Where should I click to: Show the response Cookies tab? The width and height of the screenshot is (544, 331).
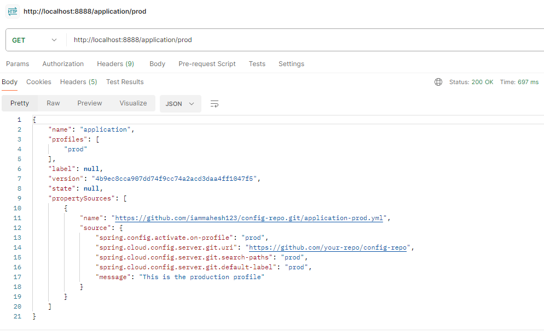39,82
